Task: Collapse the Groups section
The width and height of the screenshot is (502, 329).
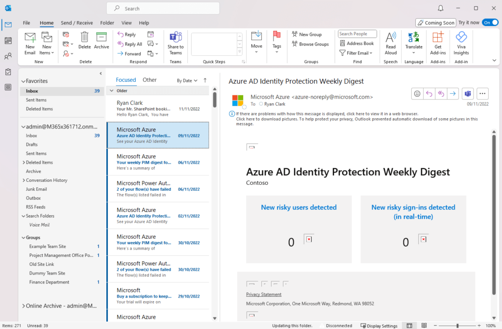Action: tap(23, 238)
